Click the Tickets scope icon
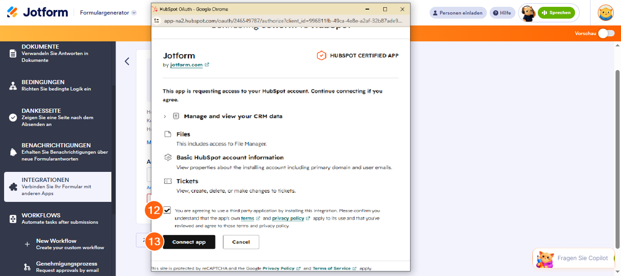The height and width of the screenshot is (276, 621). (x=167, y=181)
